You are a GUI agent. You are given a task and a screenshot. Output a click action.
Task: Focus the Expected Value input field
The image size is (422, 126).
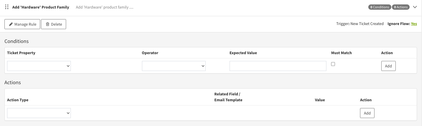pos(278,66)
